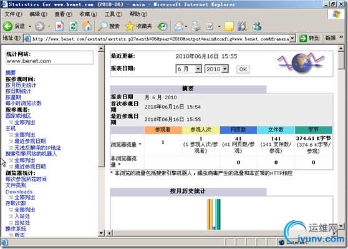Click the blue 网页数 column header

238,130
